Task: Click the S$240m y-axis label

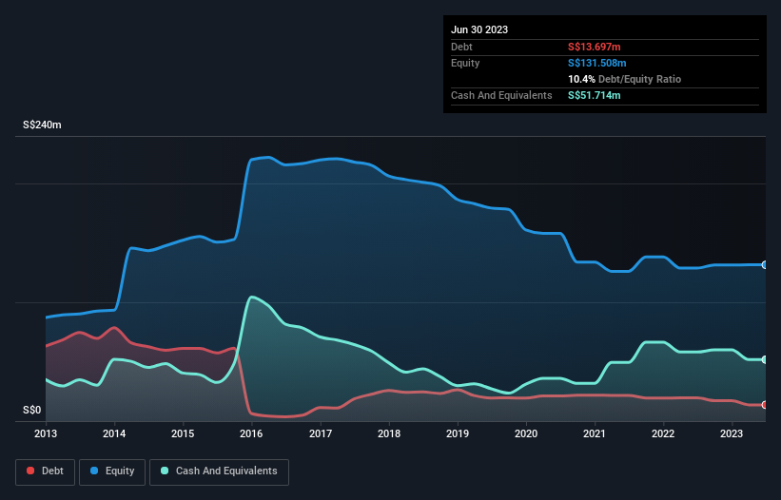Action: click(x=42, y=125)
